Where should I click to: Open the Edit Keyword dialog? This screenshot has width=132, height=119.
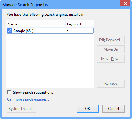[111, 40]
